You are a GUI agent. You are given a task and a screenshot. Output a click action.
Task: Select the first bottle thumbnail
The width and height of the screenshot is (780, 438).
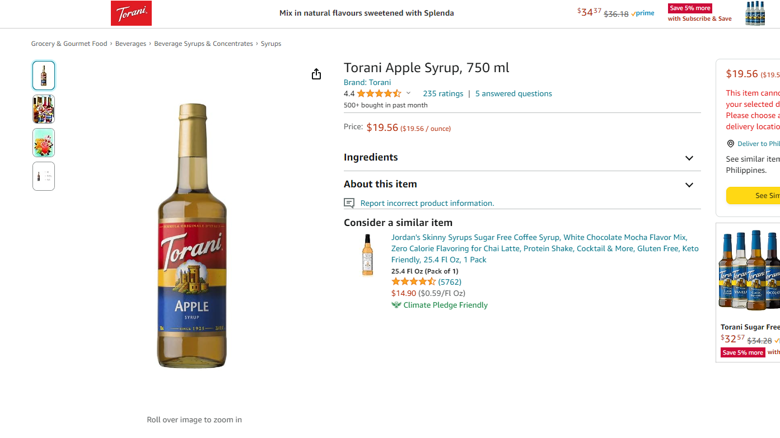coord(44,76)
